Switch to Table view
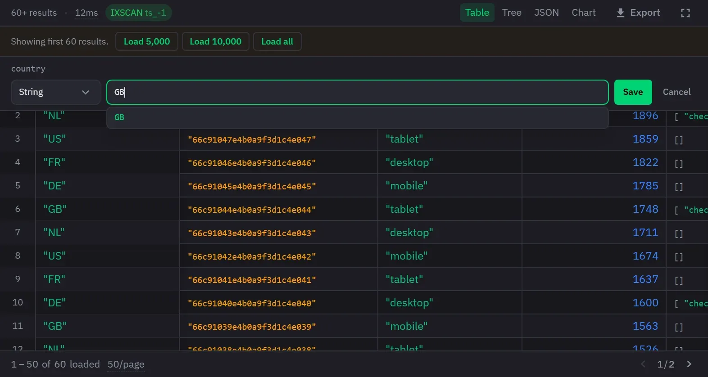This screenshot has height=377, width=708. pos(477,13)
